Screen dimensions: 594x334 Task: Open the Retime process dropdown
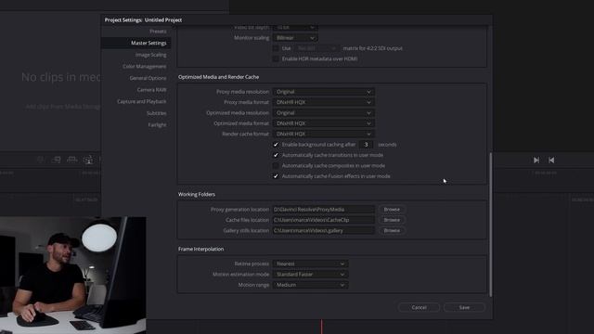310,263
